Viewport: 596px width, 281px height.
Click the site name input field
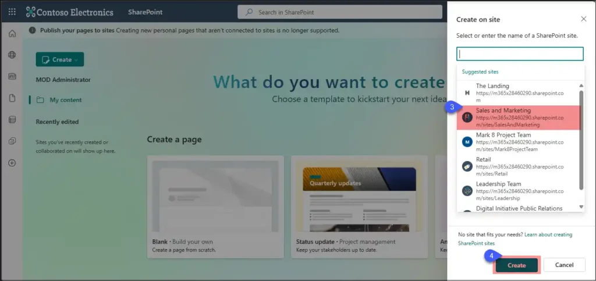point(520,54)
